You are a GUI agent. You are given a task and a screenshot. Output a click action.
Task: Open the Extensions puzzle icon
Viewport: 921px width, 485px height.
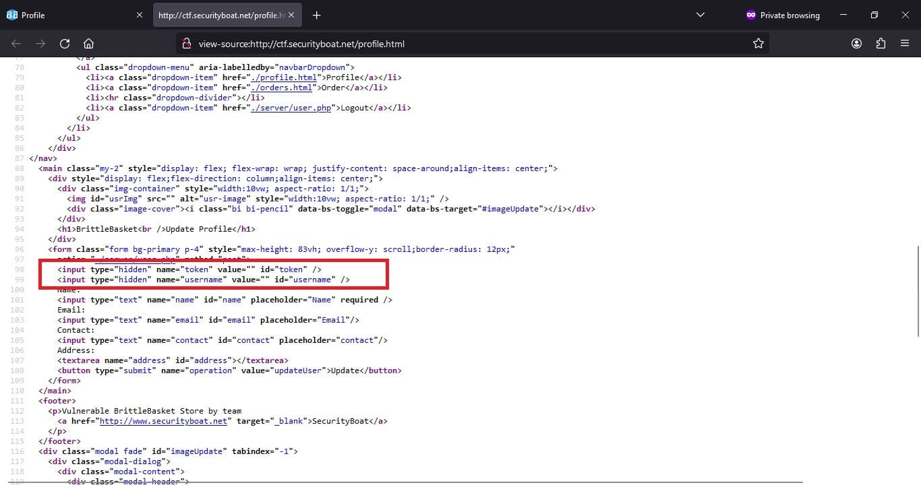(x=881, y=44)
